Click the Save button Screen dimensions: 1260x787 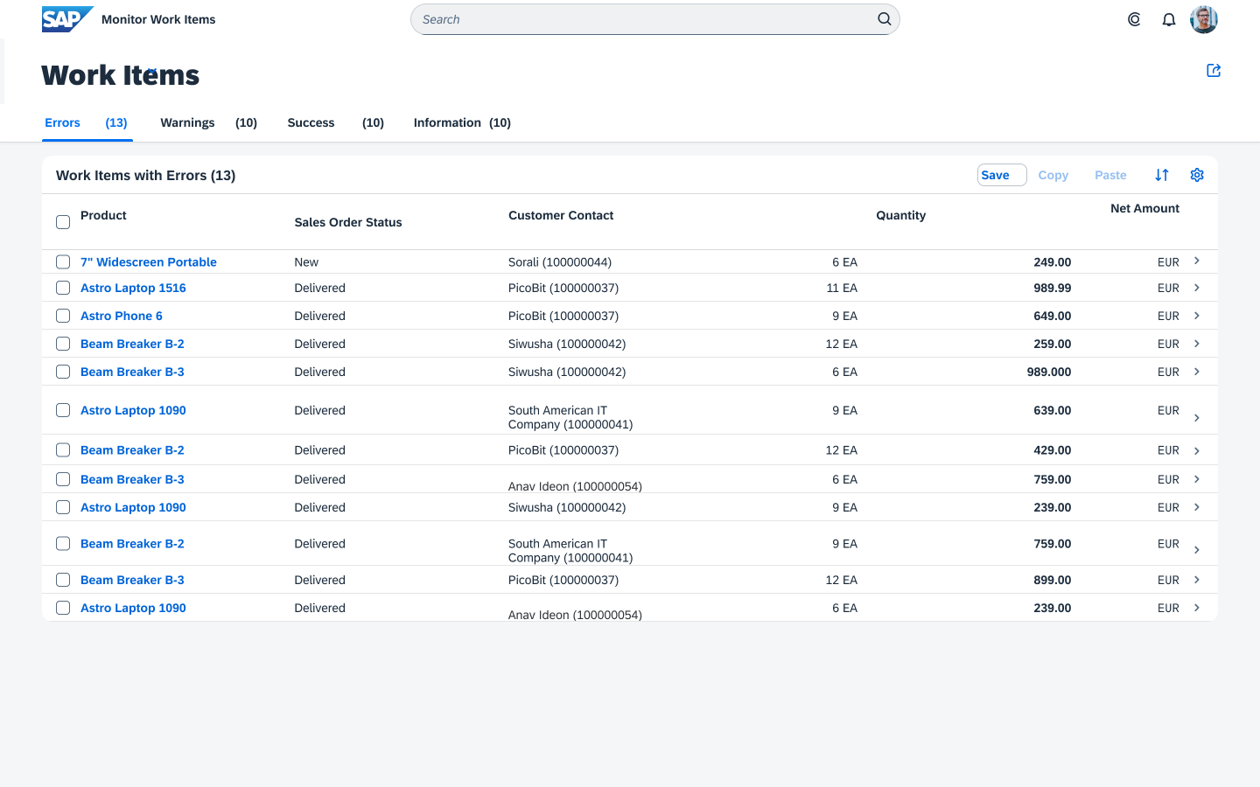(1002, 175)
